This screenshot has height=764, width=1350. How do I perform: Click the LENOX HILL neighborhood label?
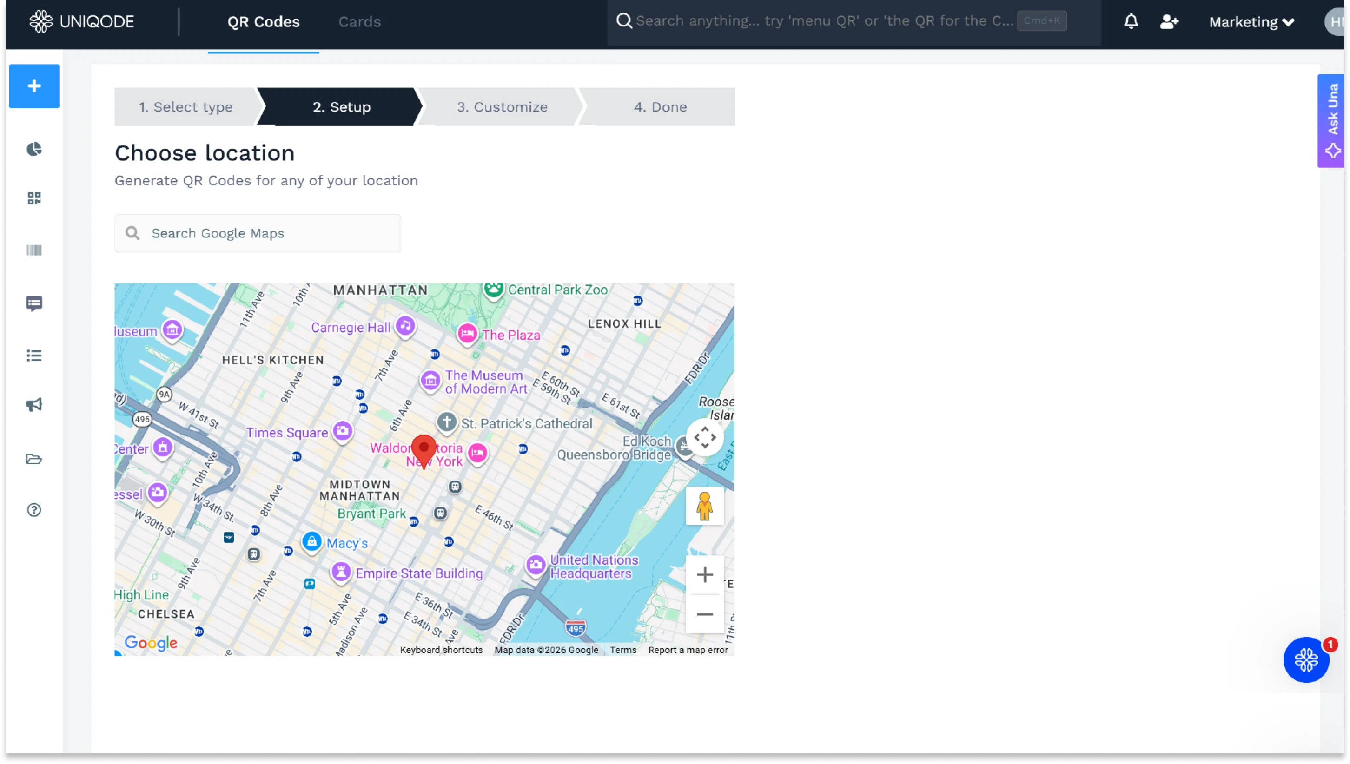[x=625, y=324]
